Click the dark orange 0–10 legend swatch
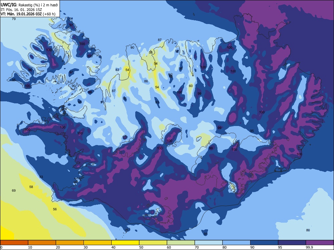334x250 pixels. [14, 243]
